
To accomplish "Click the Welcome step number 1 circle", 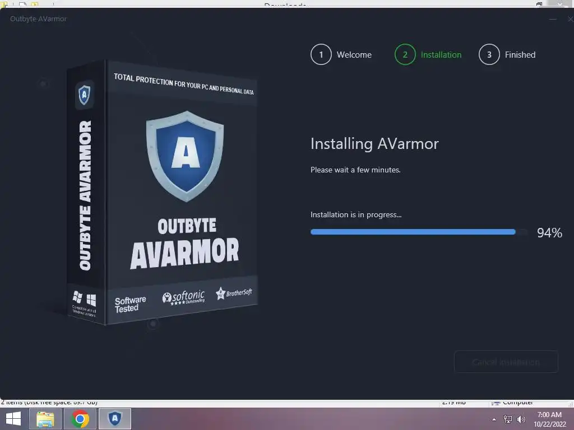I will tap(321, 54).
